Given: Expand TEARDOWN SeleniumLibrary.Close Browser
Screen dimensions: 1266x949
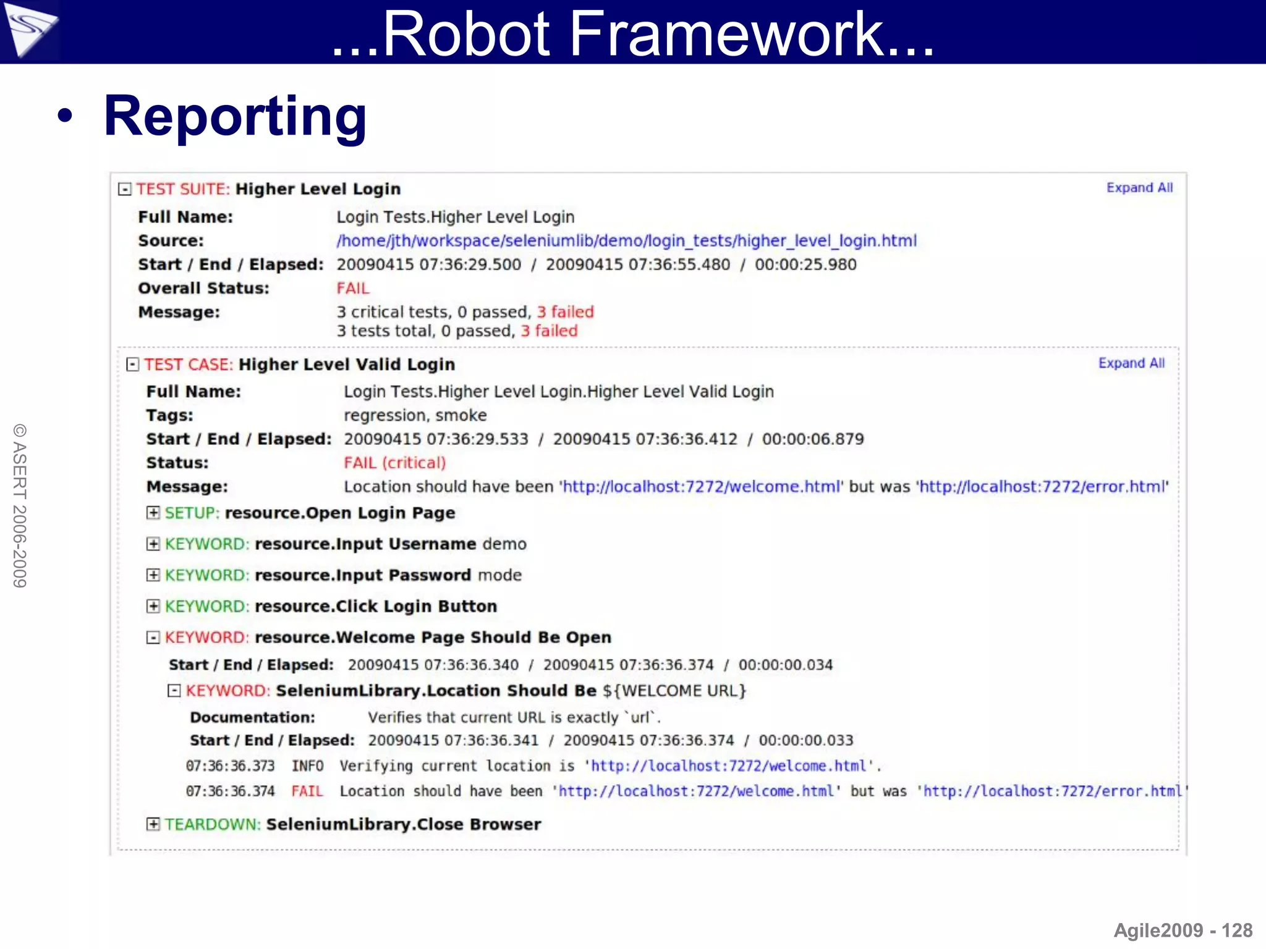Looking at the screenshot, I should tap(153, 824).
